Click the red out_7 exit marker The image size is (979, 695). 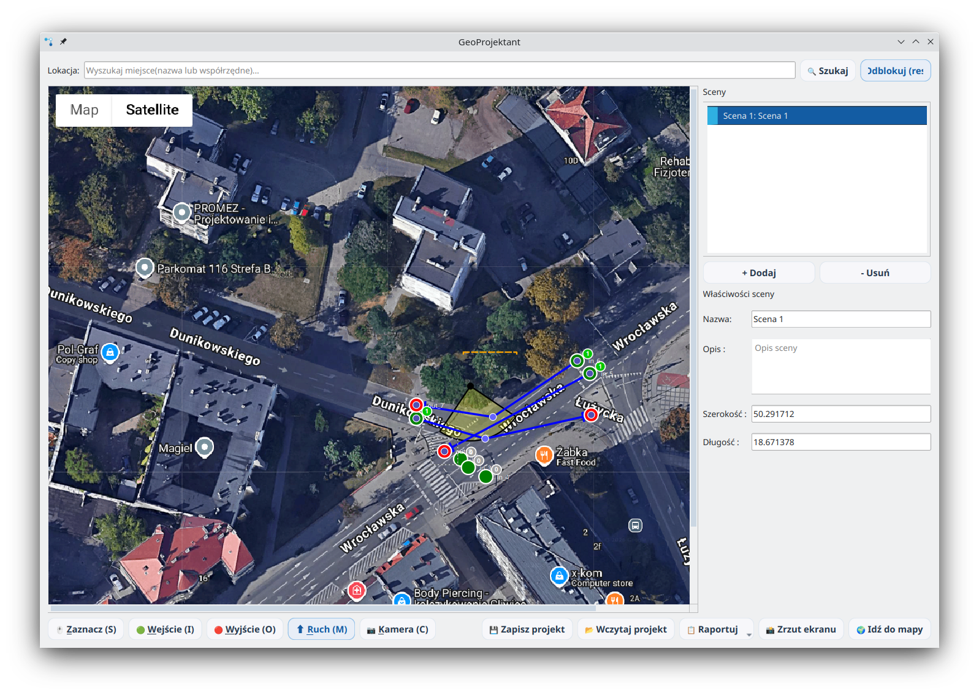coord(416,405)
